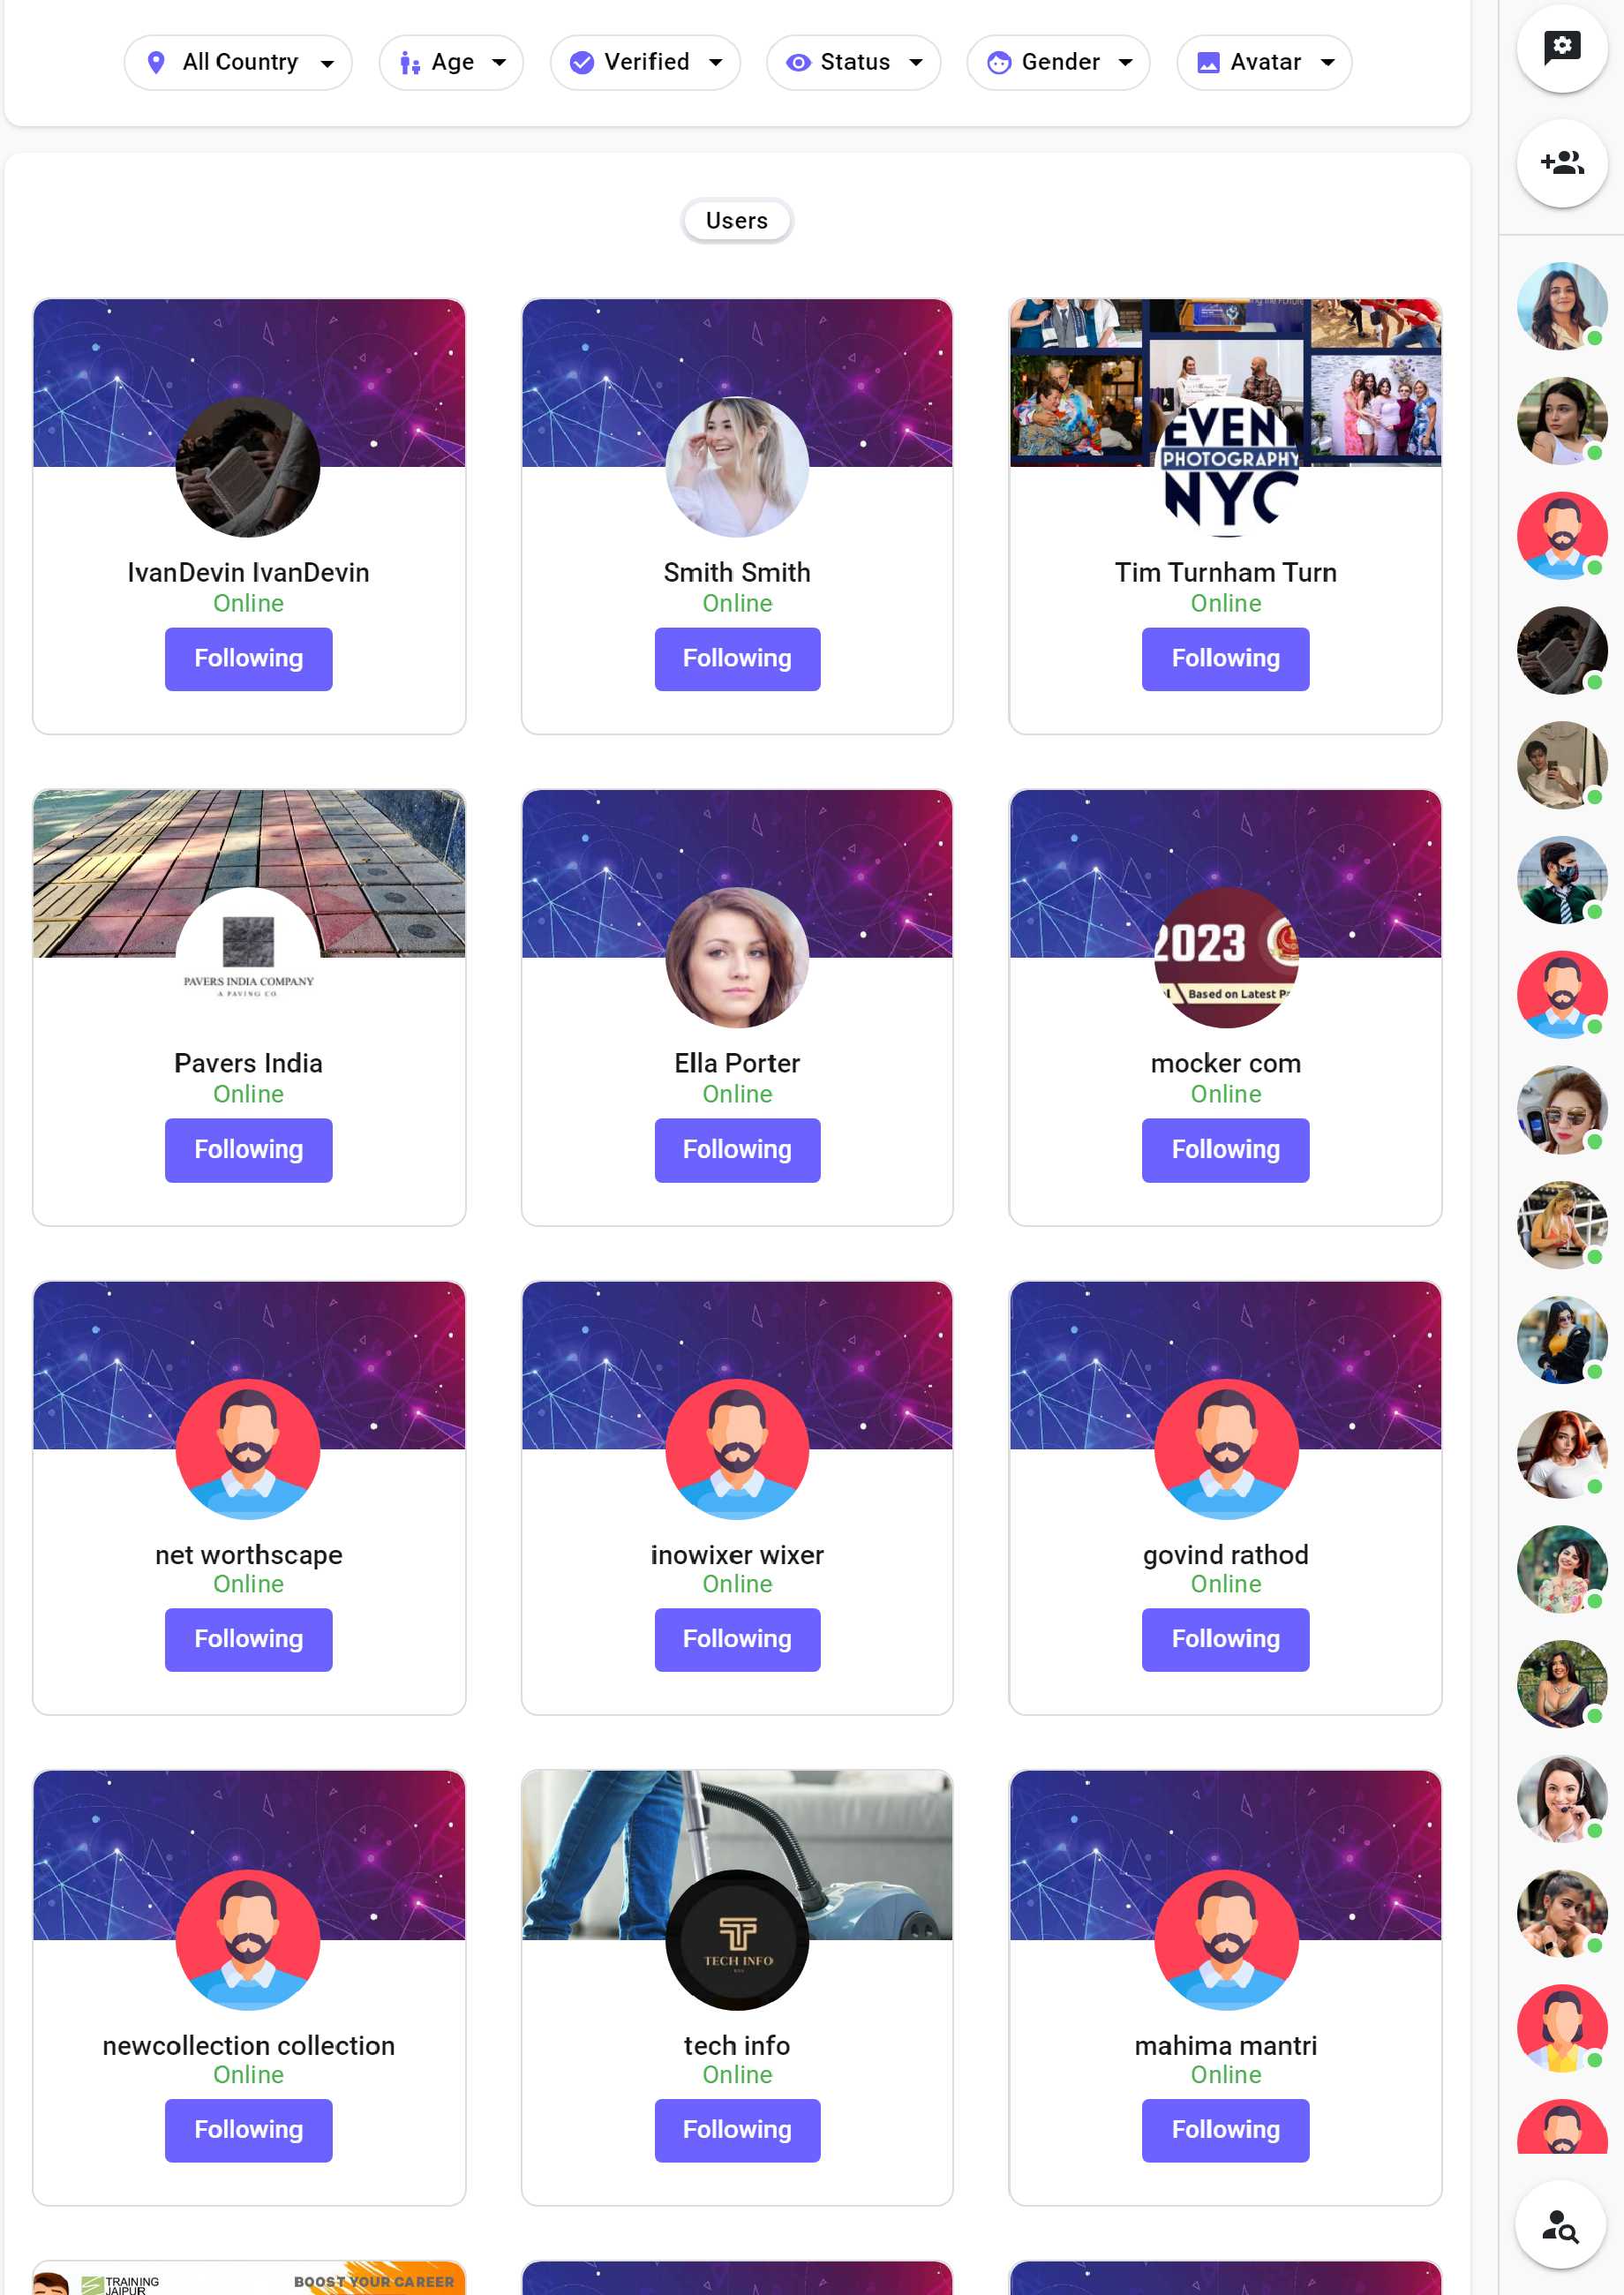Expand the All Country dropdown

click(238, 63)
